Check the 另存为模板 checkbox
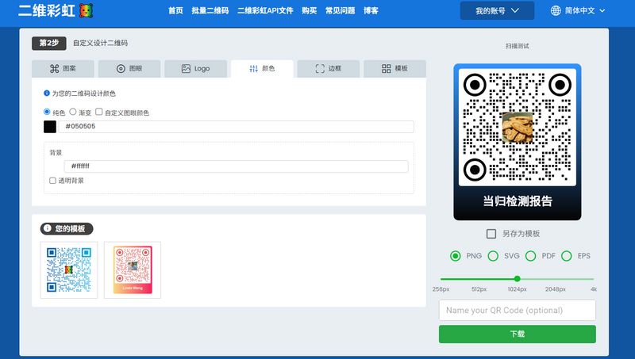Viewport: 635px width, 359px height. coord(491,234)
